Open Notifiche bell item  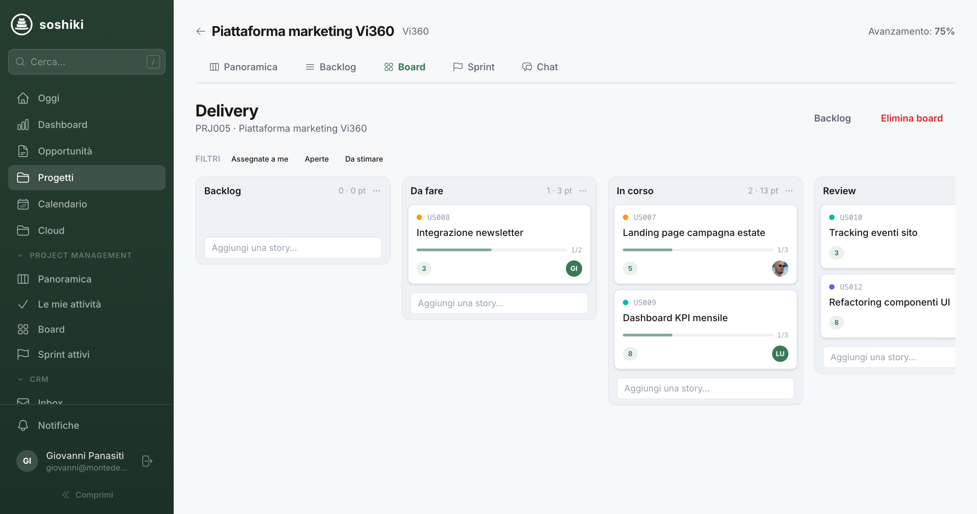coord(87,425)
